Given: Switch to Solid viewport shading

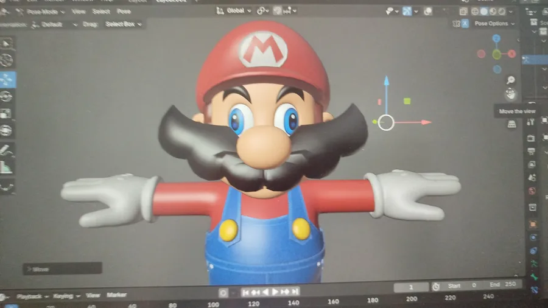Looking at the screenshot, I should pos(483,12).
